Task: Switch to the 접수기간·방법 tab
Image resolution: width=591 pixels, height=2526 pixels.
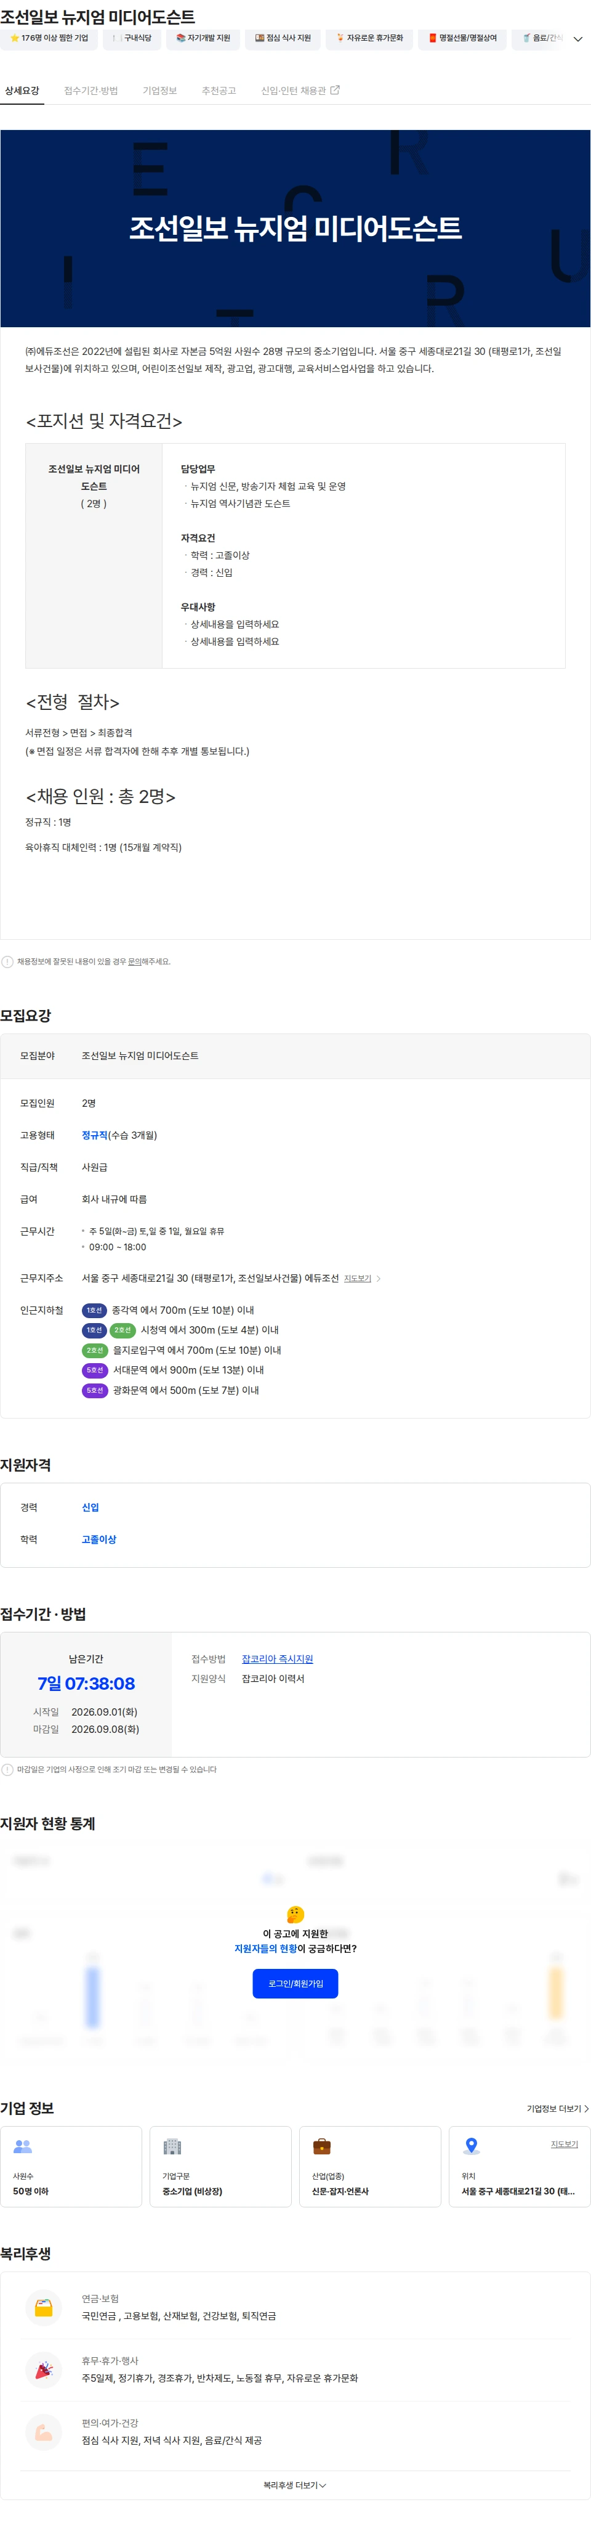Action: [x=91, y=90]
